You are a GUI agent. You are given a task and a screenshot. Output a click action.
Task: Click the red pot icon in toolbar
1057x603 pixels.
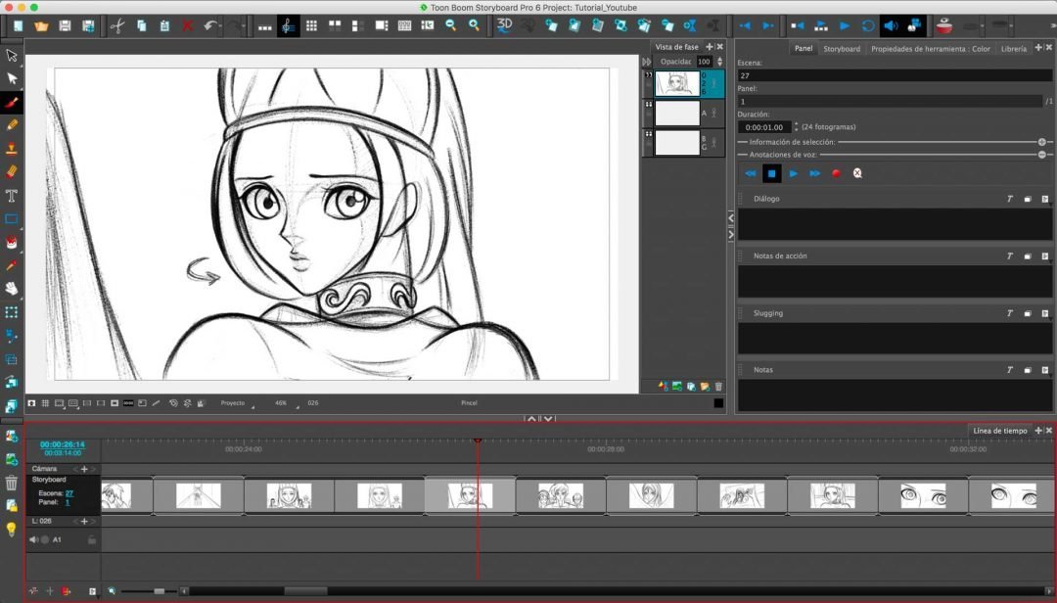[x=944, y=25]
